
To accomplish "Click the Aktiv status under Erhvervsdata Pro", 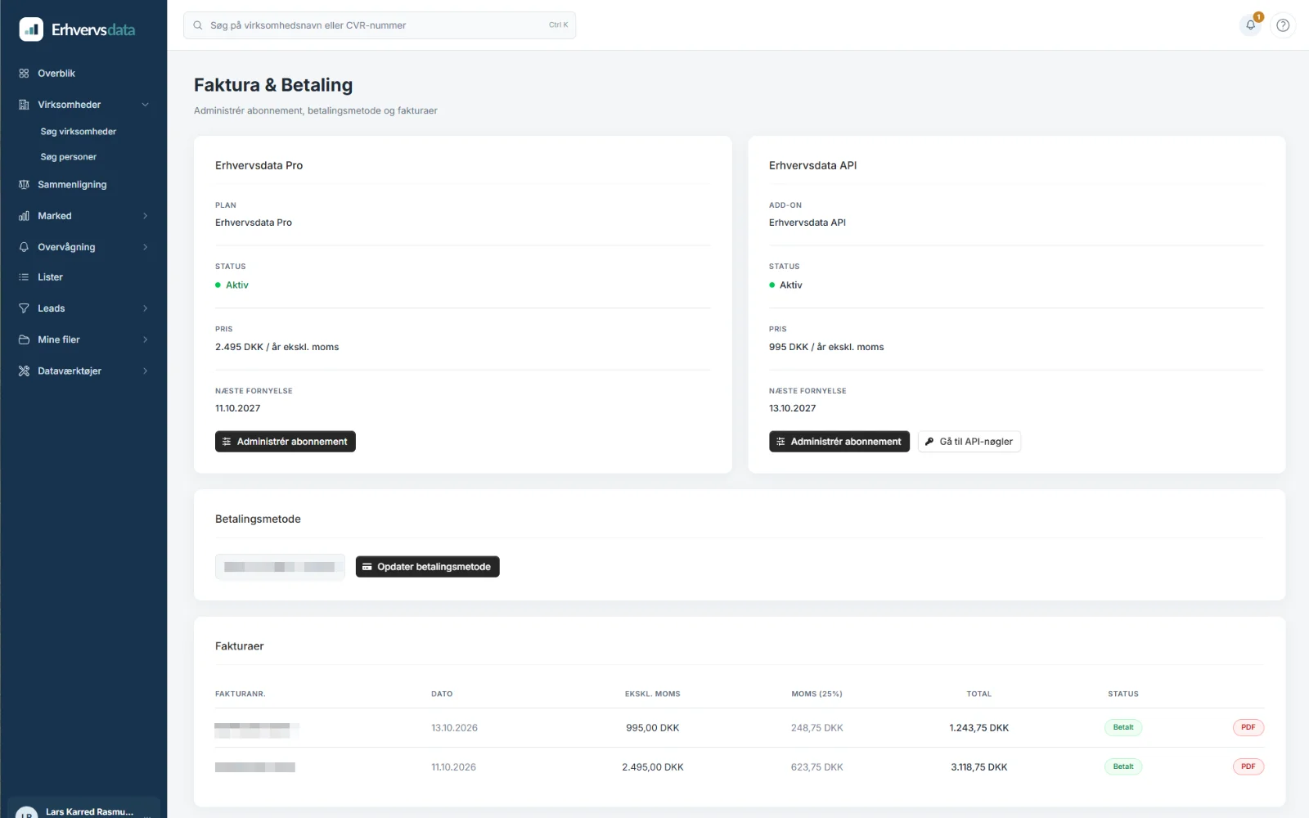I will [232, 285].
